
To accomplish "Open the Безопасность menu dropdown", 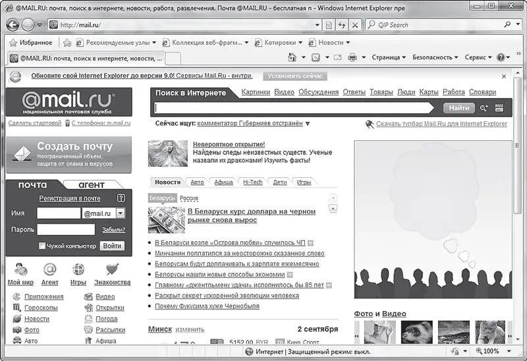I will [x=435, y=57].
